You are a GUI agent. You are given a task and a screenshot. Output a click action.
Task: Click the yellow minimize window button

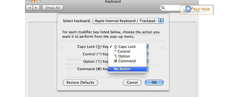tap(33, 1)
